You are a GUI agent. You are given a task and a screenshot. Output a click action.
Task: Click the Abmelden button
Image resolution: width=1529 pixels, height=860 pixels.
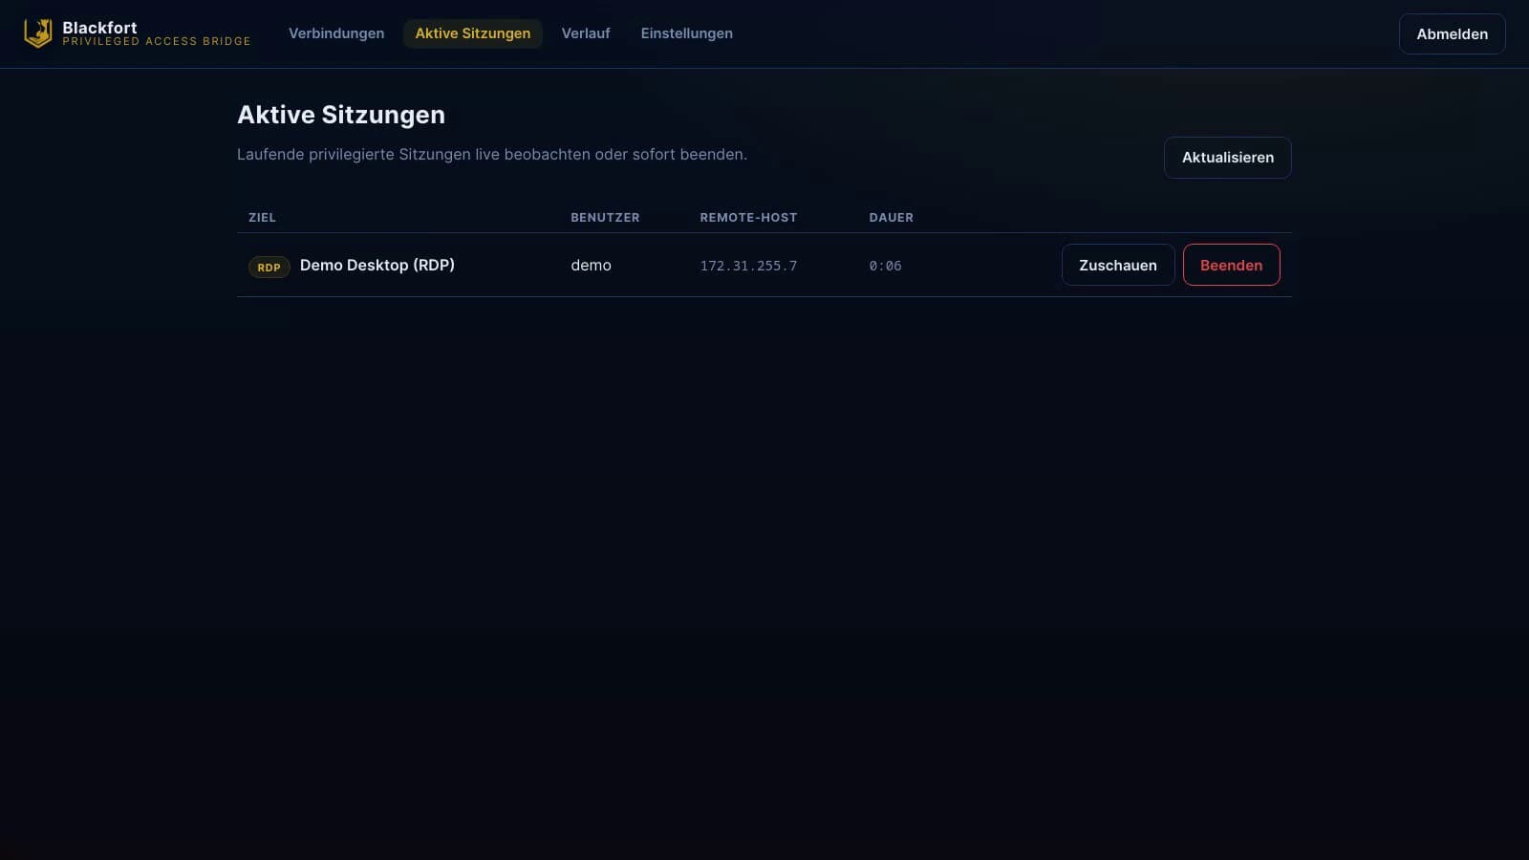1452,33
